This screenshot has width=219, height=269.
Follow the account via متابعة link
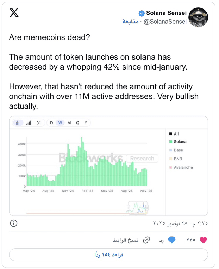coord(130,21)
